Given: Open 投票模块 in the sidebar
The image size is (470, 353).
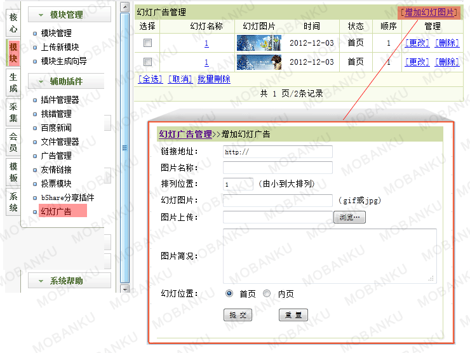Looking at the screenshot, I should (x=56, y=183).
